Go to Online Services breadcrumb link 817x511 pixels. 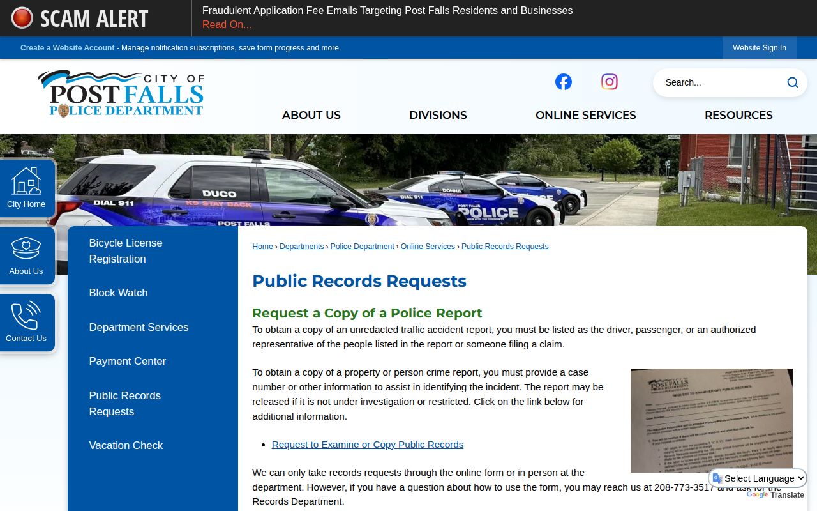coord(428,247)
